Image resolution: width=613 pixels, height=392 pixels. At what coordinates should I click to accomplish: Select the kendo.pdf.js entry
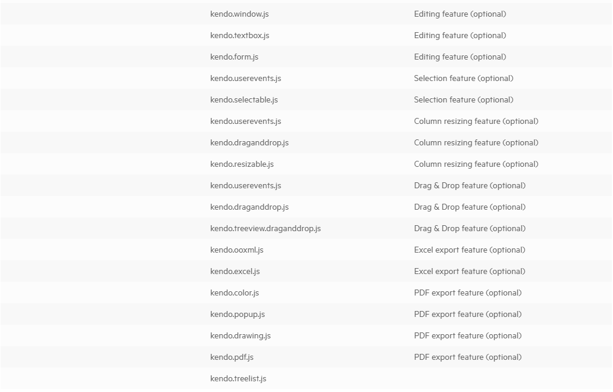[232, 357]
